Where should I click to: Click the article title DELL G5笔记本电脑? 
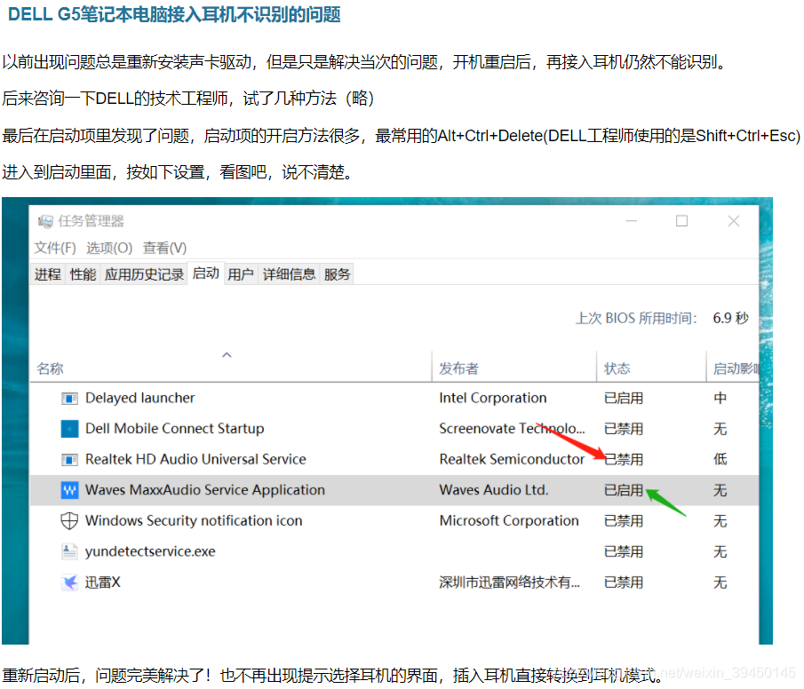174,14
